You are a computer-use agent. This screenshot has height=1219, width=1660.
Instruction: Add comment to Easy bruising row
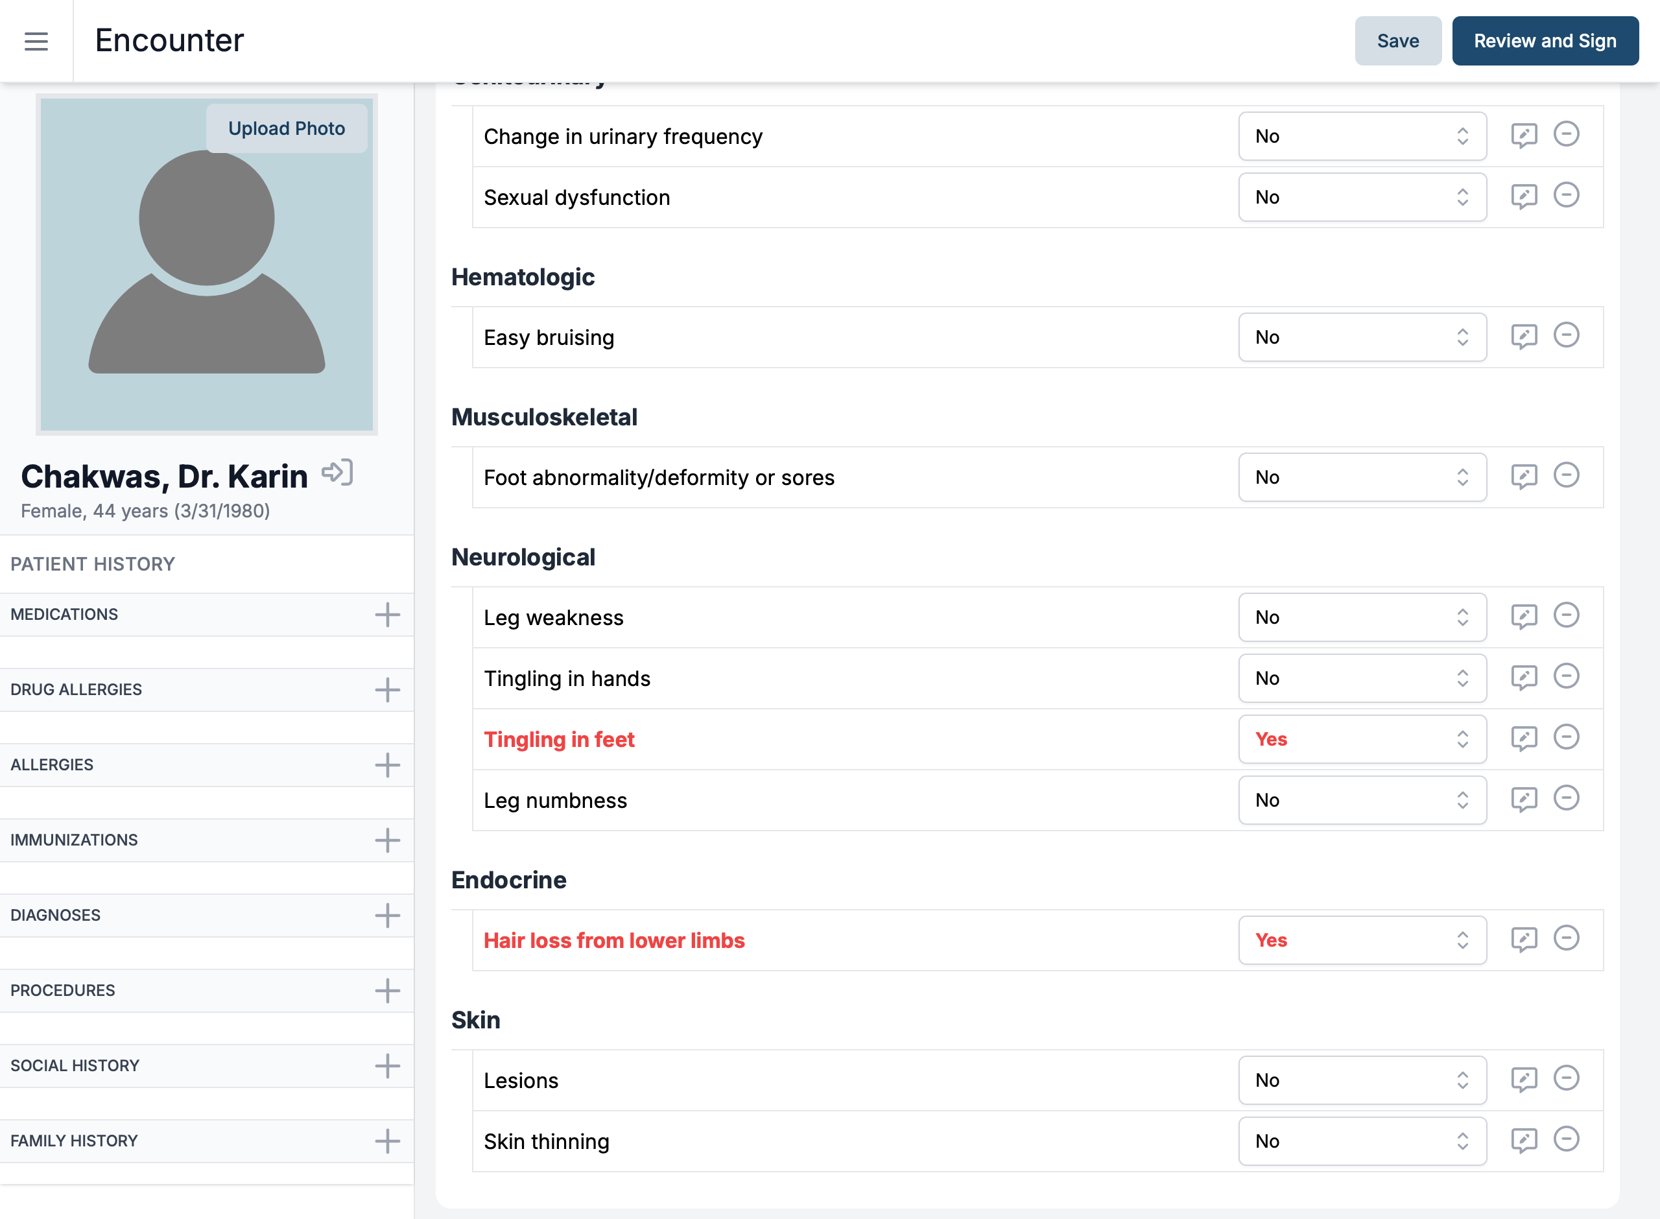coord(1524,337)
